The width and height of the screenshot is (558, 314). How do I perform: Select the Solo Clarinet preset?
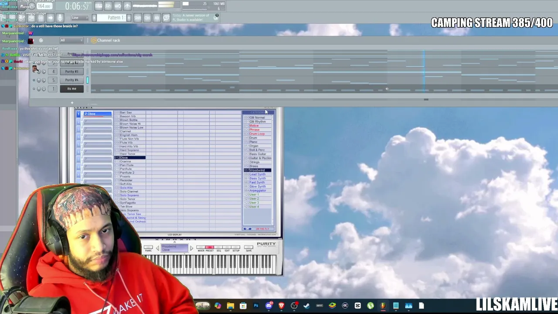point(129,191)
